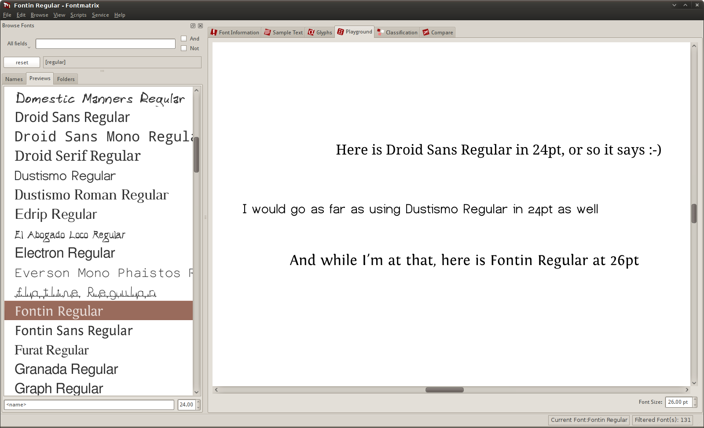This screenshot has height=428, width=704.
Task: Click the <name> preview text field
Action: (89, 405)
